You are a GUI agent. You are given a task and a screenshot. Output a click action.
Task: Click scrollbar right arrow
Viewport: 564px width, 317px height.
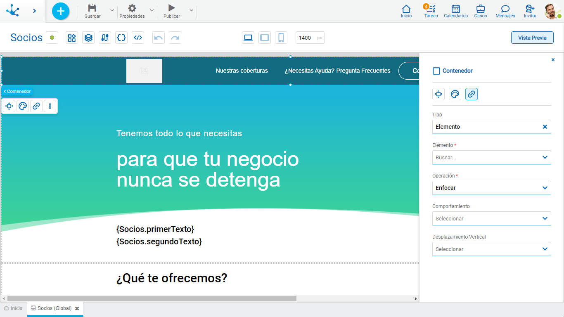416,298
